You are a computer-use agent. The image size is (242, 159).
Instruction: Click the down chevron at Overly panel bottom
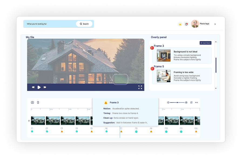[x=215, y=89]
